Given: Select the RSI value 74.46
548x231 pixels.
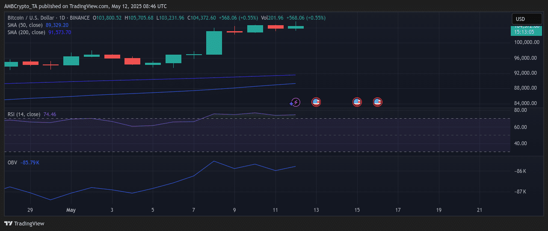Looking at the screenshot, I should pyautogui.click(x=50, y=114).
